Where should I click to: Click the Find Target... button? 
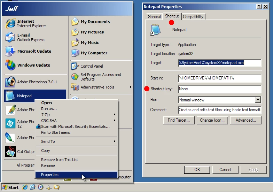pyautogui.click(x=179, y=120)
